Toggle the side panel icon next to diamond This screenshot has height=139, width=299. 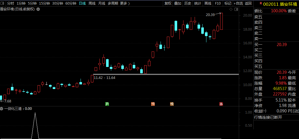pyautogui.click(x=236, y=9)
